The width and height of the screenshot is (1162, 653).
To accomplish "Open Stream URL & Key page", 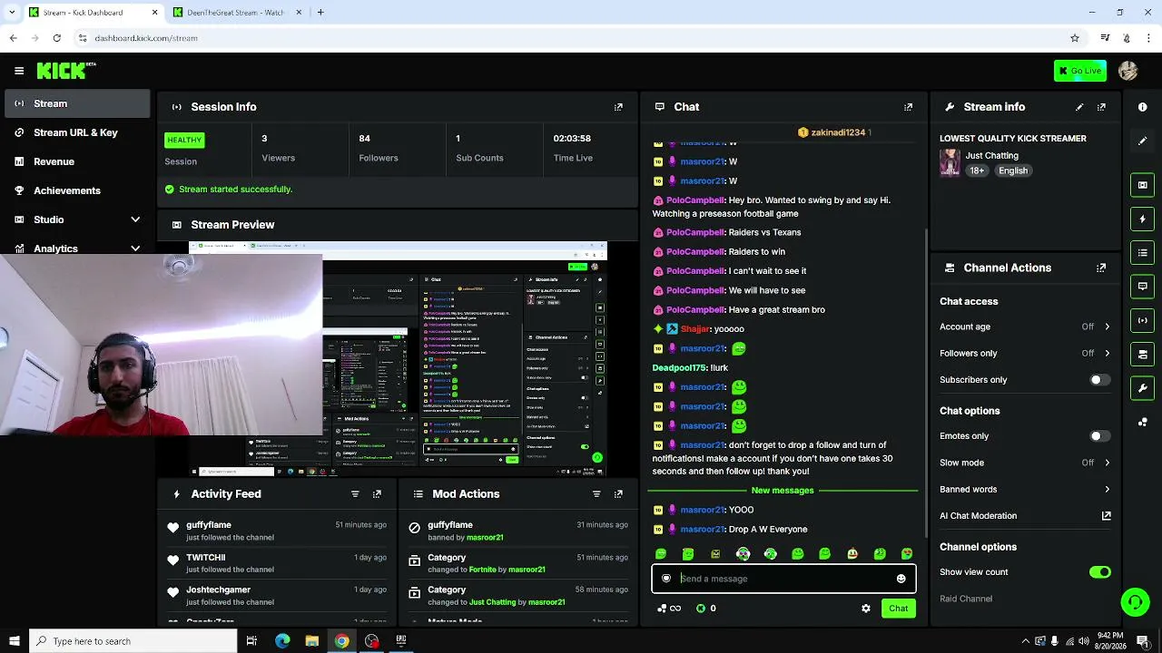I will [77, 132].
